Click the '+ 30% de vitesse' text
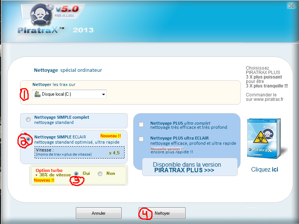 pos(53,175)
